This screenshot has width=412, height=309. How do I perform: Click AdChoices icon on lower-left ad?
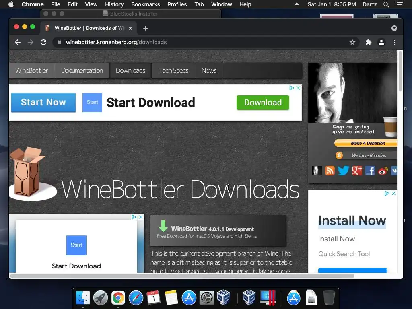tap(134, 217)
